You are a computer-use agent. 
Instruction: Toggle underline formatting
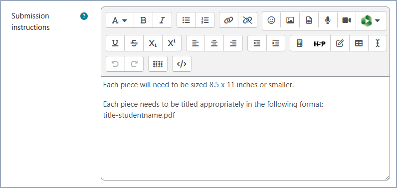click(x=115, y=43)
